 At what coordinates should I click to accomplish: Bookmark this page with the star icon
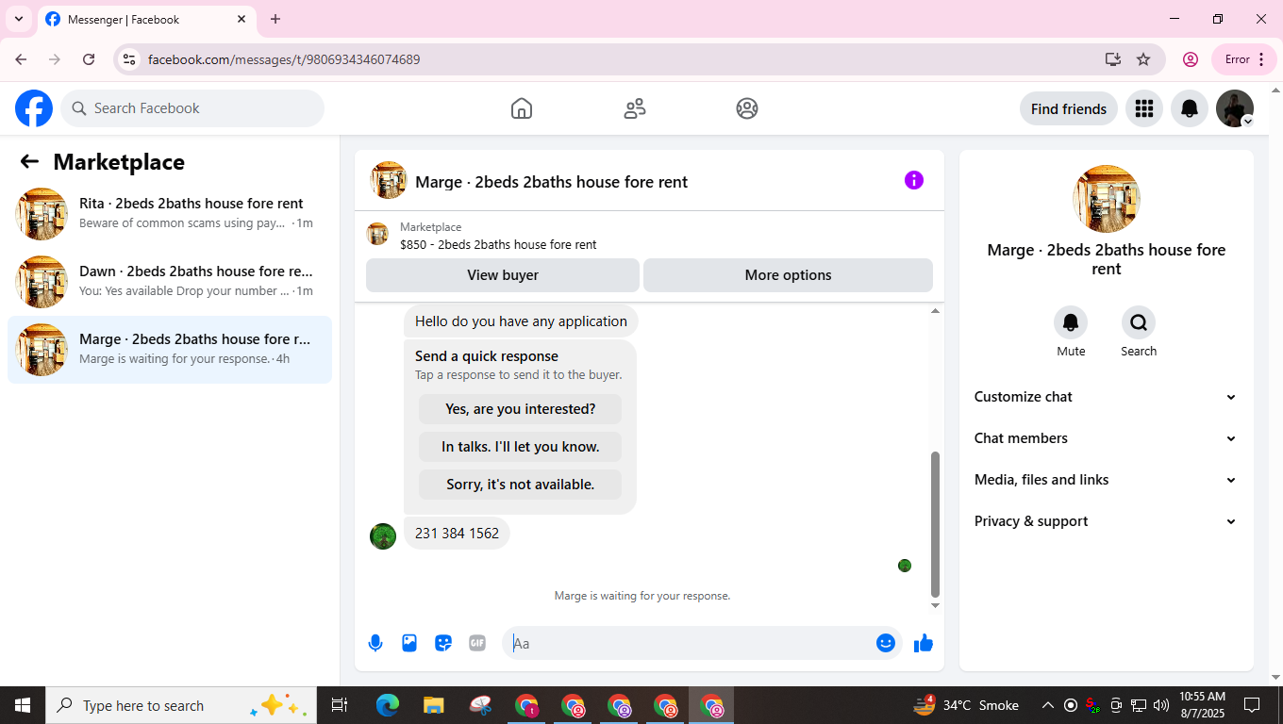tap(1143, 59)
